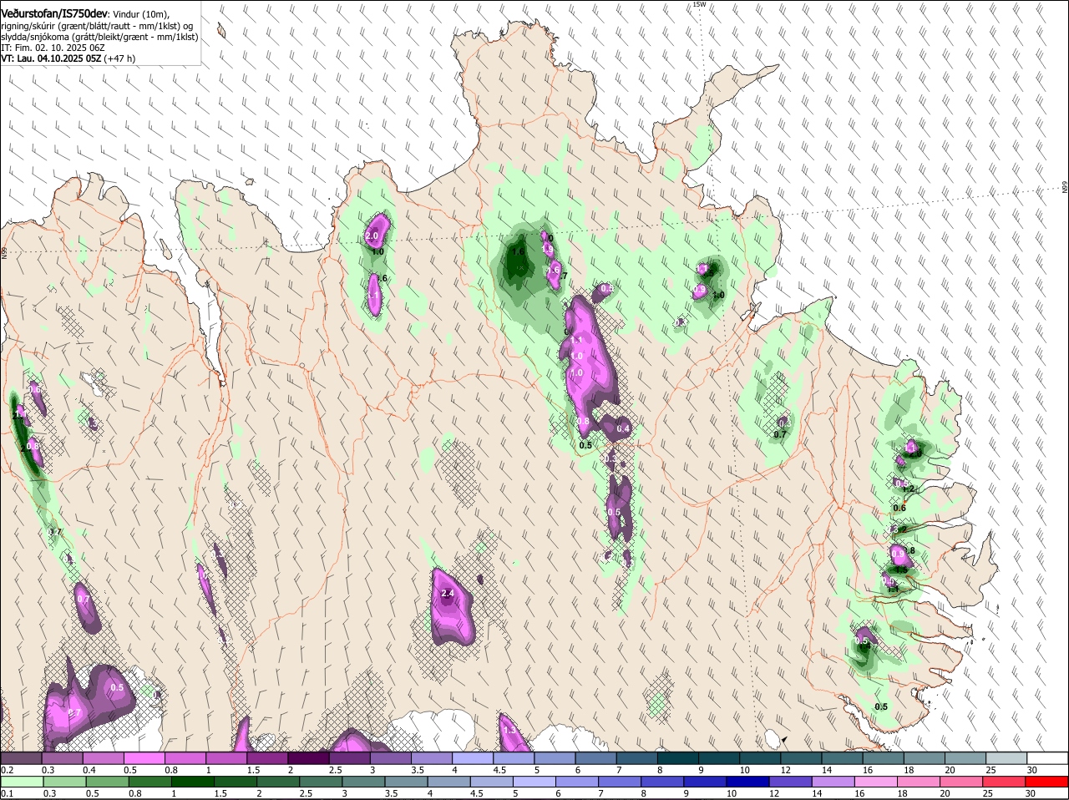Pick the light grey snow swatch between 25 and 30
Viewport: 1069px width, 800px height.
1007,757
